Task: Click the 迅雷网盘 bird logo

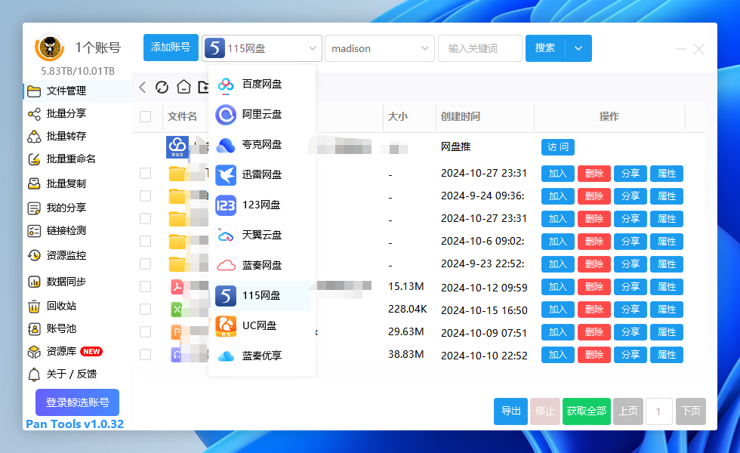Action: click(x=226, y=175)
